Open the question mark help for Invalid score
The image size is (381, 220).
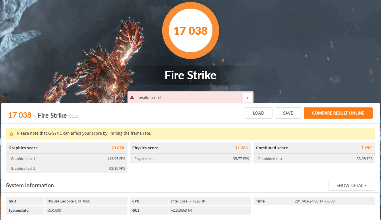pyautogui.click(x=247, y=97)
